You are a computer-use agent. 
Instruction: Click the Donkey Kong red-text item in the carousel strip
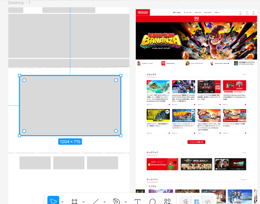(x=194, y=63)
